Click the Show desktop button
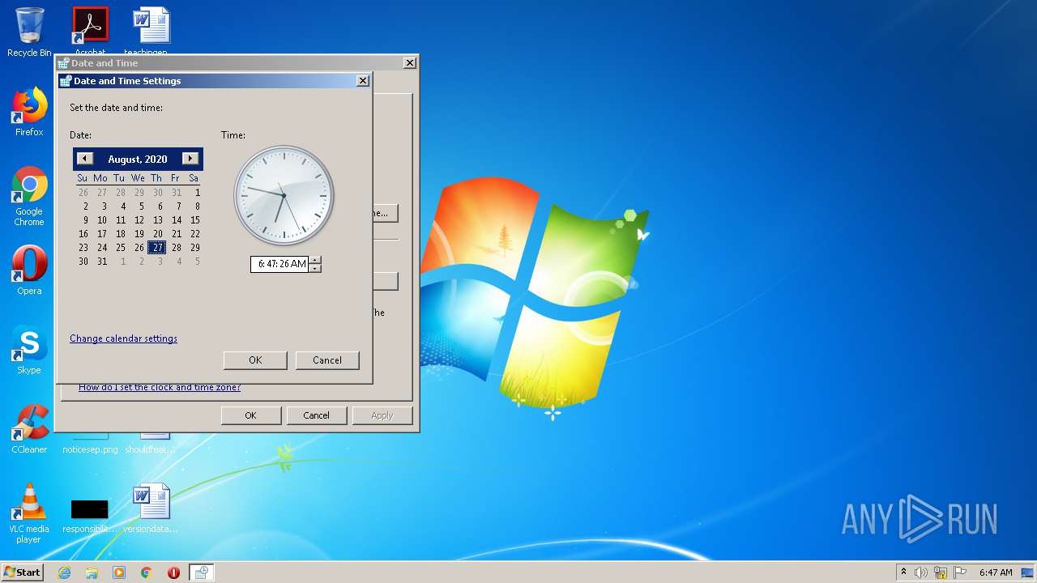The width and height of the screenshot is (1037, 583). (1028, 572)
